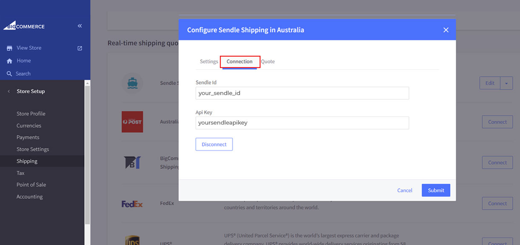The height and width of the screenshot is (245, 520).
Task: Open Payments in the sidebar menu
Action: (28, 138)
